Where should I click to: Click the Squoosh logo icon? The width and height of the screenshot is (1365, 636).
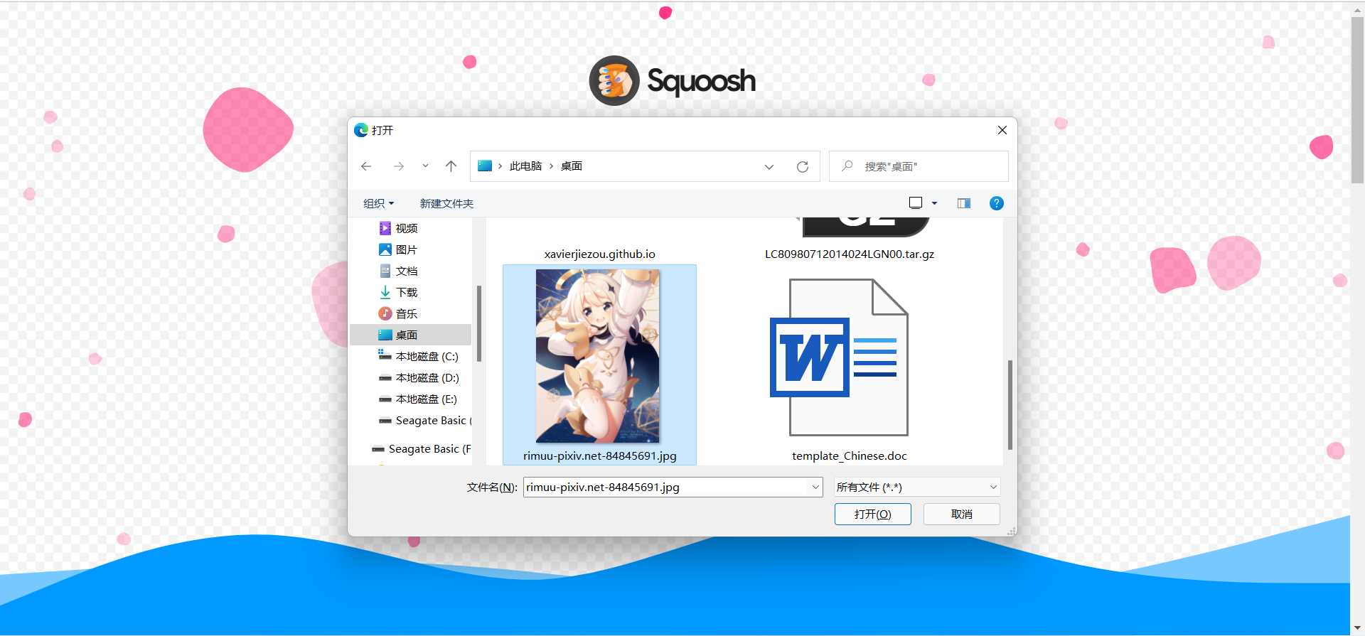[614, 81]
